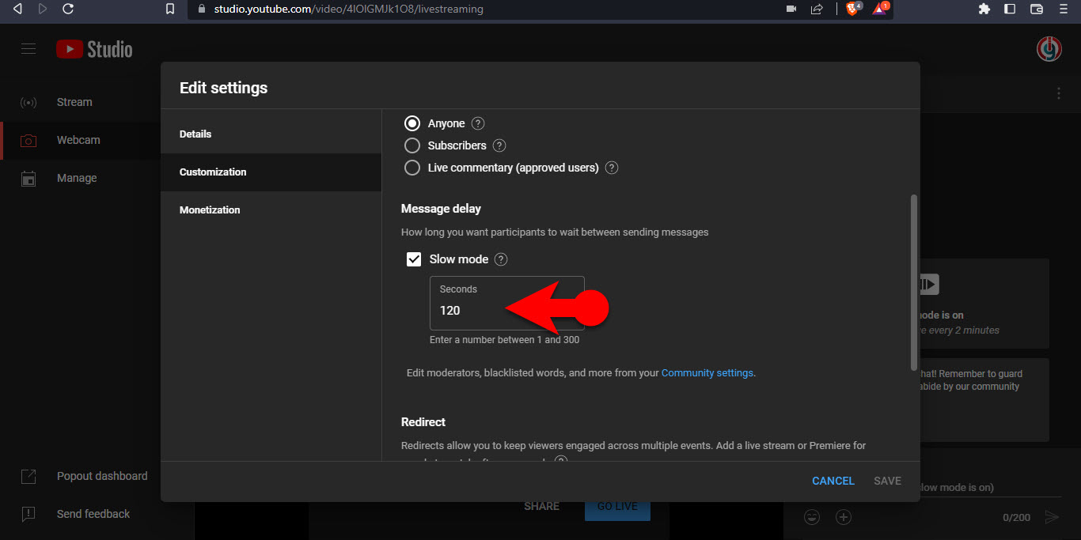
Task: Click the channel avatar in the top right
Action: pos(1049,49)
